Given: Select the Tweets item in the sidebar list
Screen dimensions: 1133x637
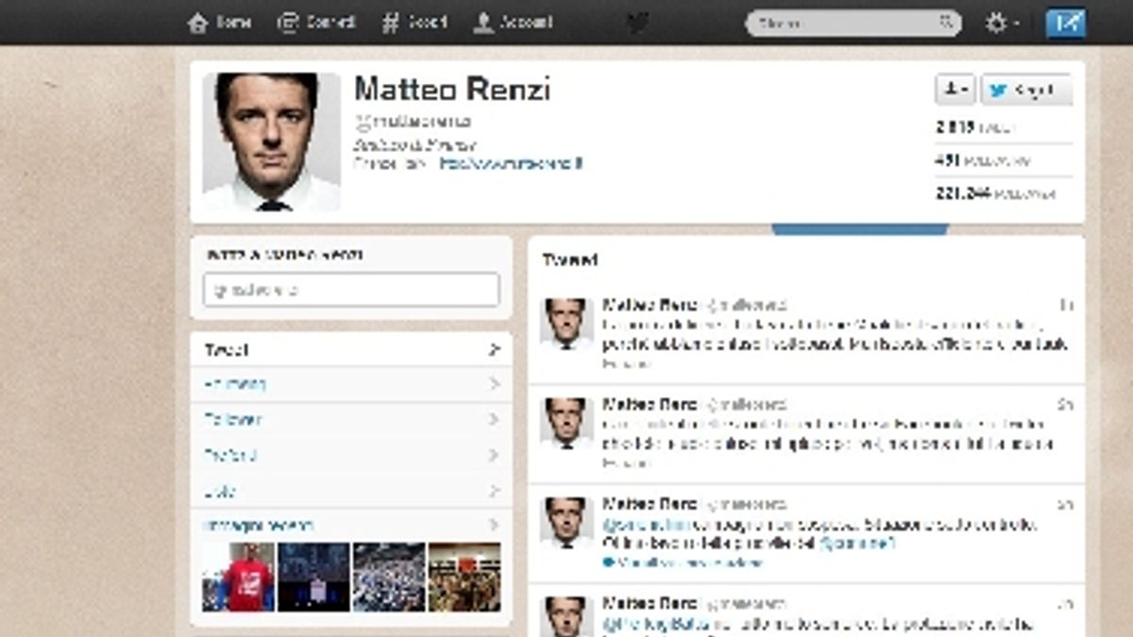Looking at the screenshot, I should coord(351,349).
